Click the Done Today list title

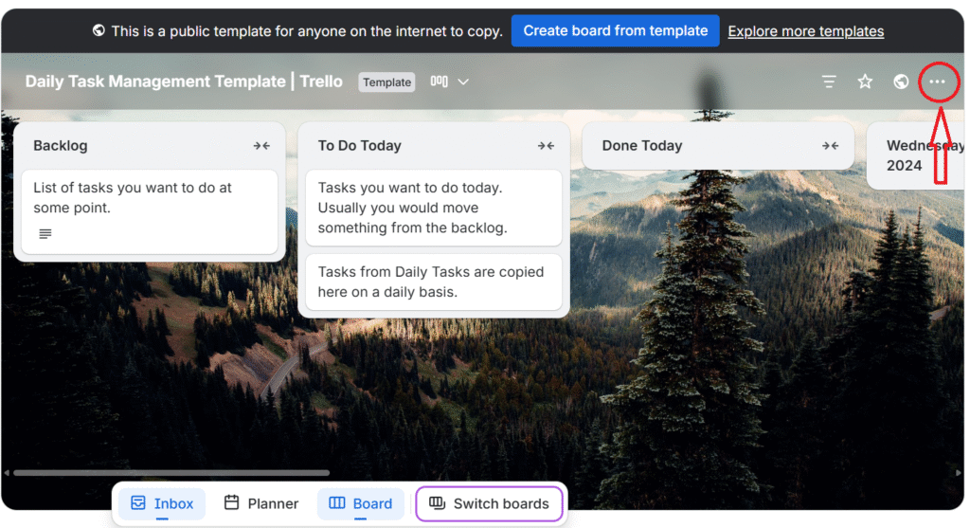[642, 146]
